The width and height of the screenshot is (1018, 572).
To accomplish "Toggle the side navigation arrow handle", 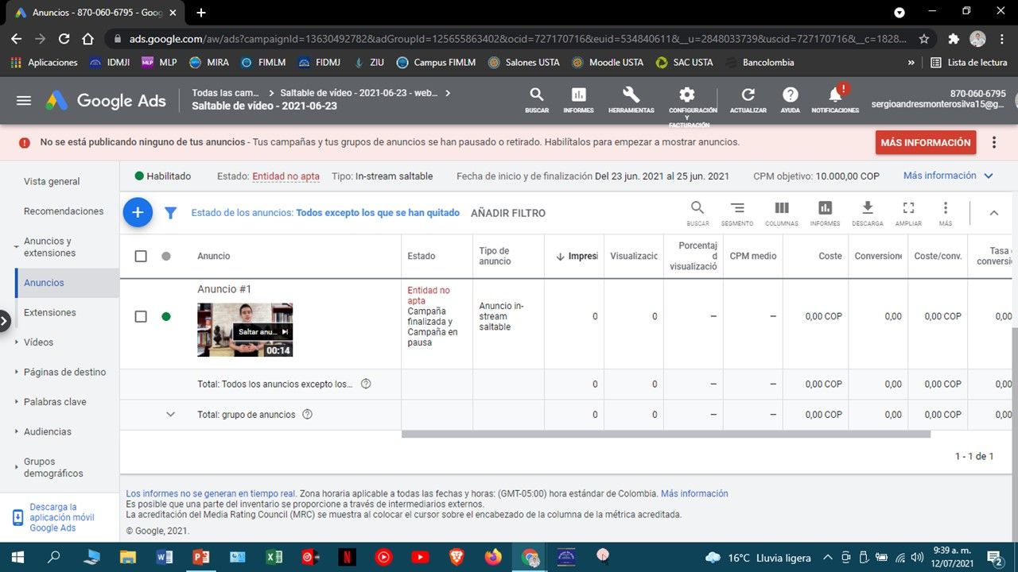I will pos(5,321).
